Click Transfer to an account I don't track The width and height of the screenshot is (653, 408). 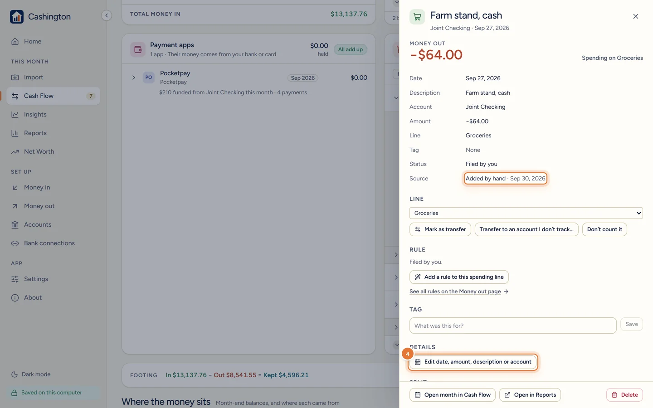pos(526,229)
